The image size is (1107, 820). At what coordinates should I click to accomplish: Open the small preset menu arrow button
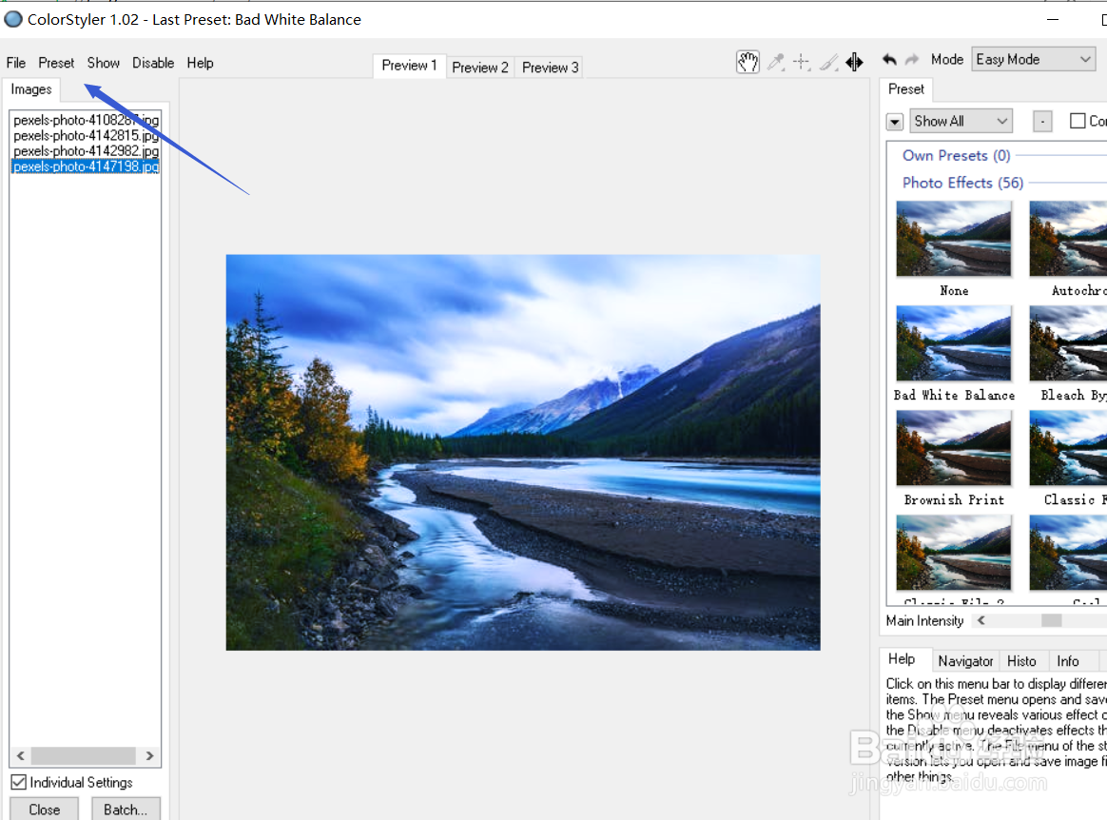[895, 122]
